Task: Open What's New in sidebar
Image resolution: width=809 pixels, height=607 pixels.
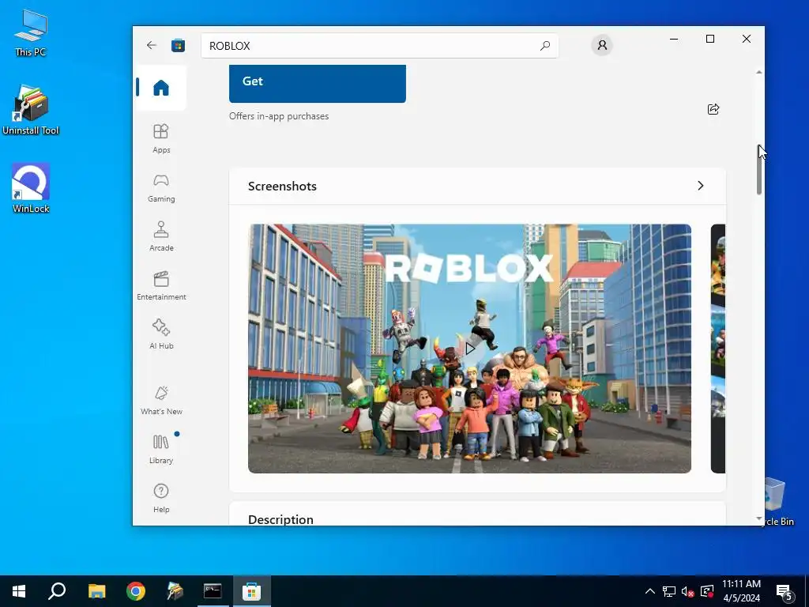Action: pos(161,400)
